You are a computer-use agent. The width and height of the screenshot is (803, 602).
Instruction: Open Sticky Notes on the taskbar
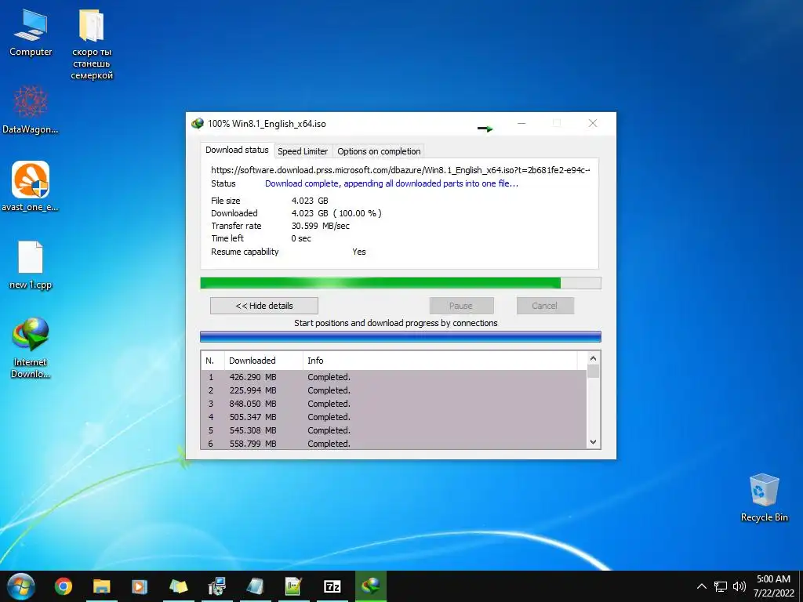coord(178,586)
